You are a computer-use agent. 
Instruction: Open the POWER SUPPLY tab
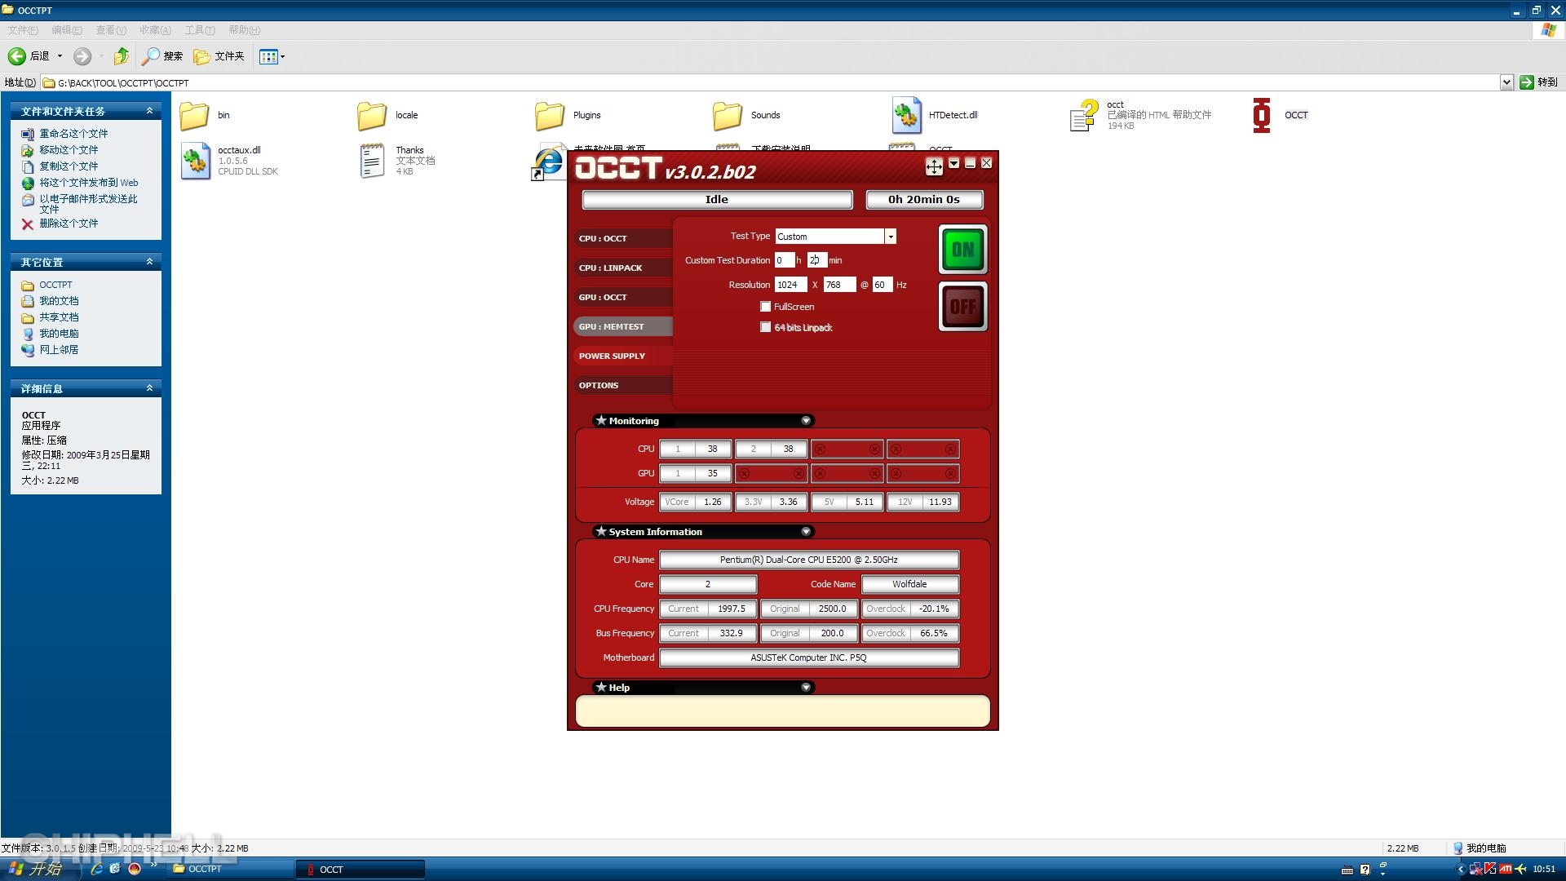(623, 356)
